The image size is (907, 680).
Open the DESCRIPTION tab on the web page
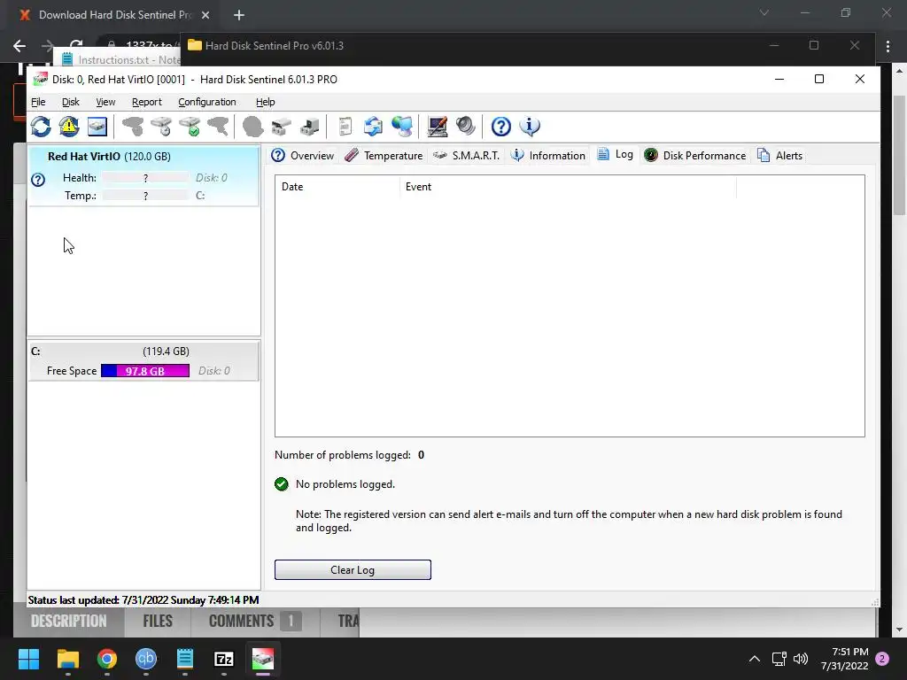pos(69,621)
